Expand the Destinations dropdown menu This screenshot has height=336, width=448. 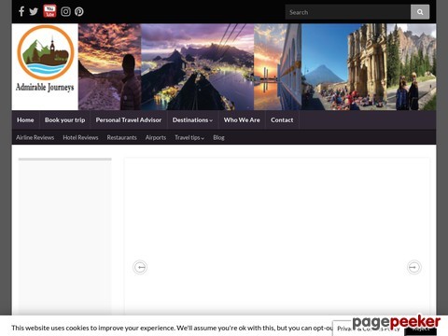click(192, 120)
